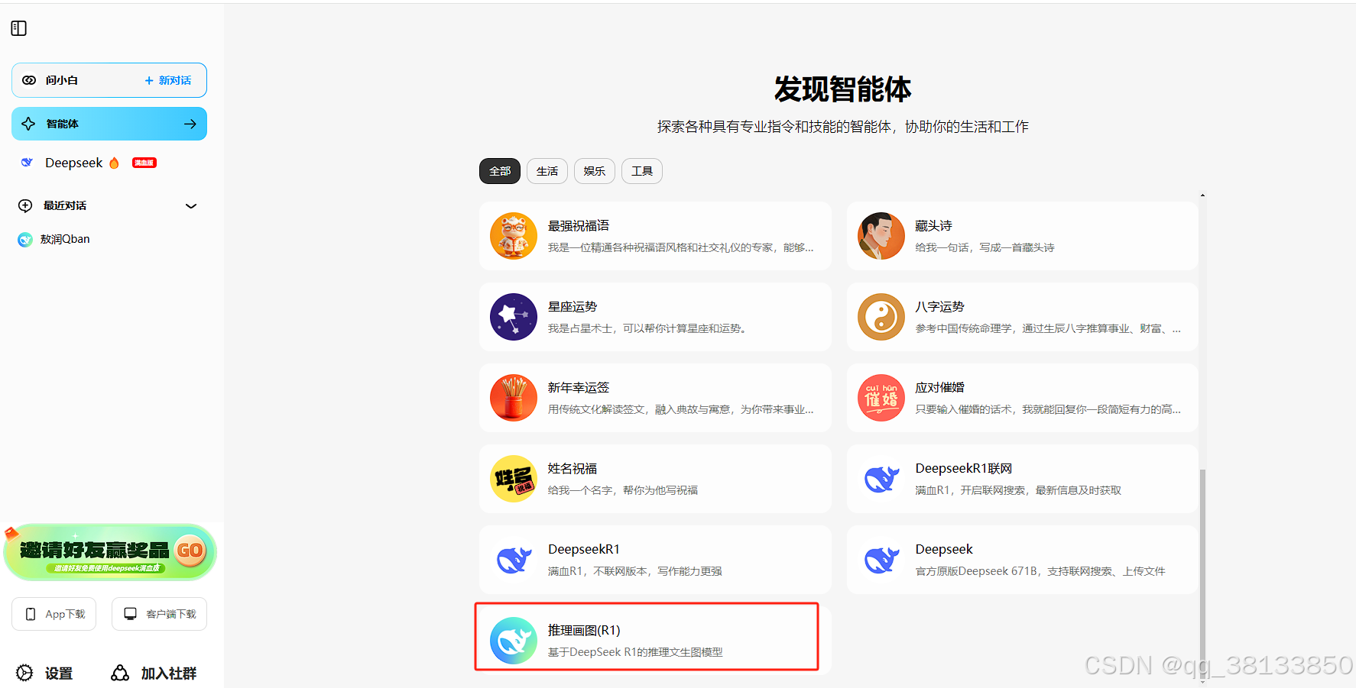Collapse the sidebar panel icon

(x=19, y=28)
